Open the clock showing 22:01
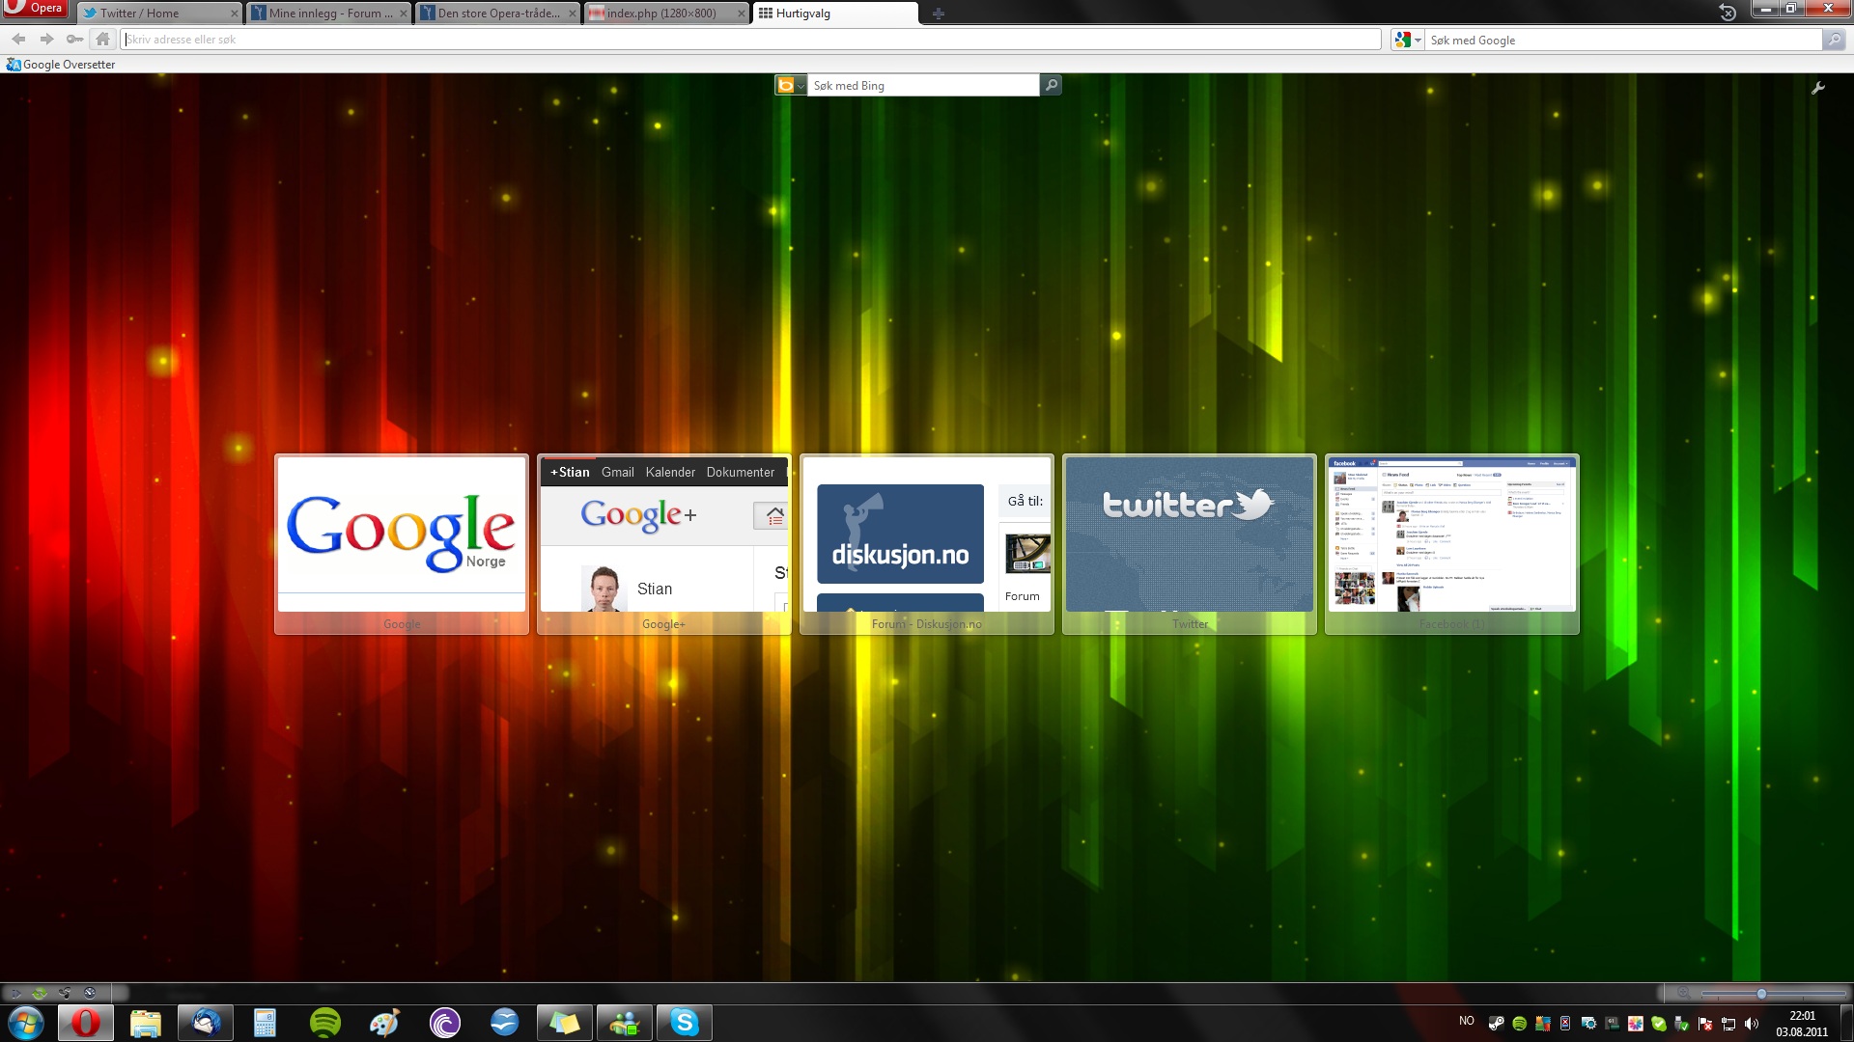Image resolution: width=1854 pixels, height=1042 pixels. [x=1802, y=1024]
